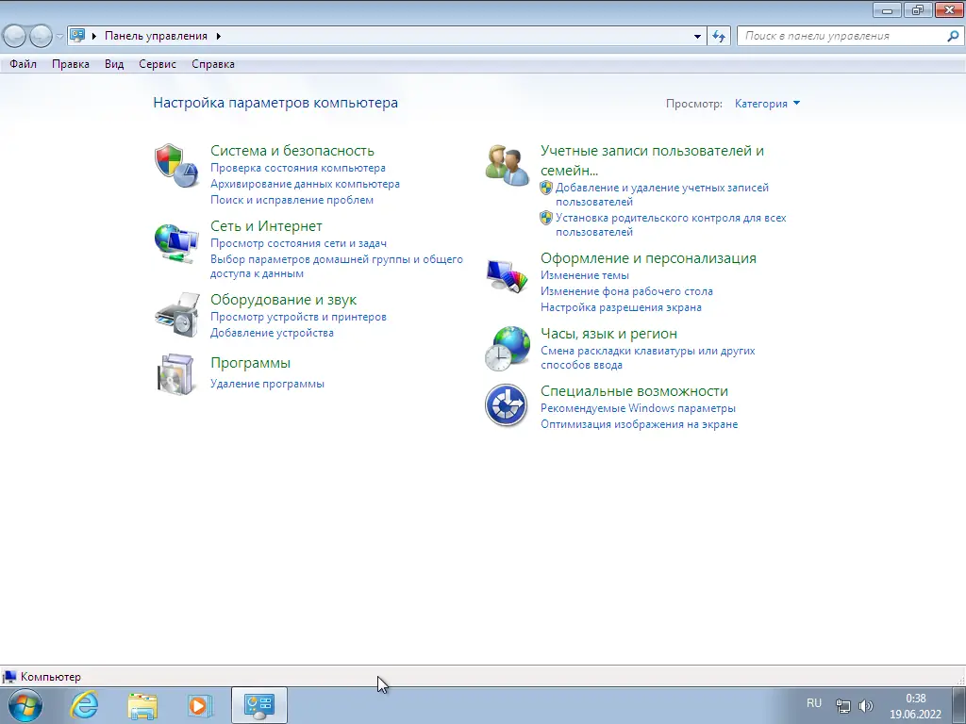This screenshot has height=724, width=966.
Task: Open Часы, язык и регион category
Action: pyautogui.click(x=608, y=333)
